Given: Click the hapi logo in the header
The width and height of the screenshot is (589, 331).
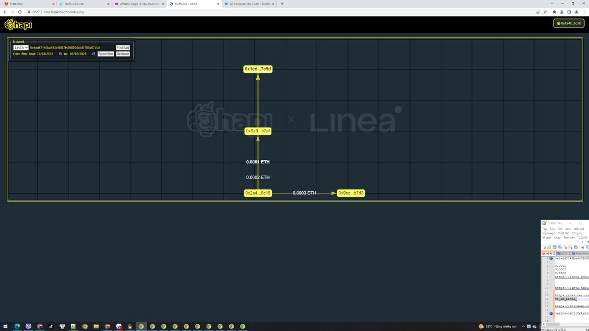Looking at the screenshot, I should 18,24.
